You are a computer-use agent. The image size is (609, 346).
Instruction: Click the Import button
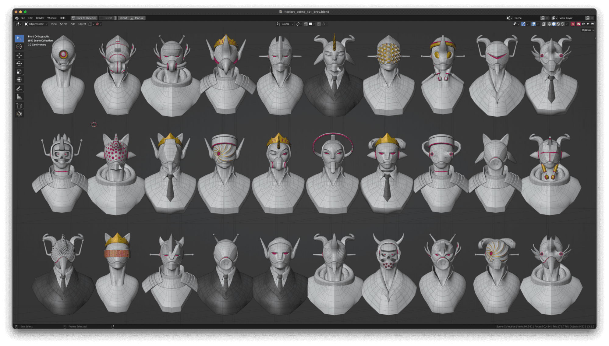[x=122, y=18]
